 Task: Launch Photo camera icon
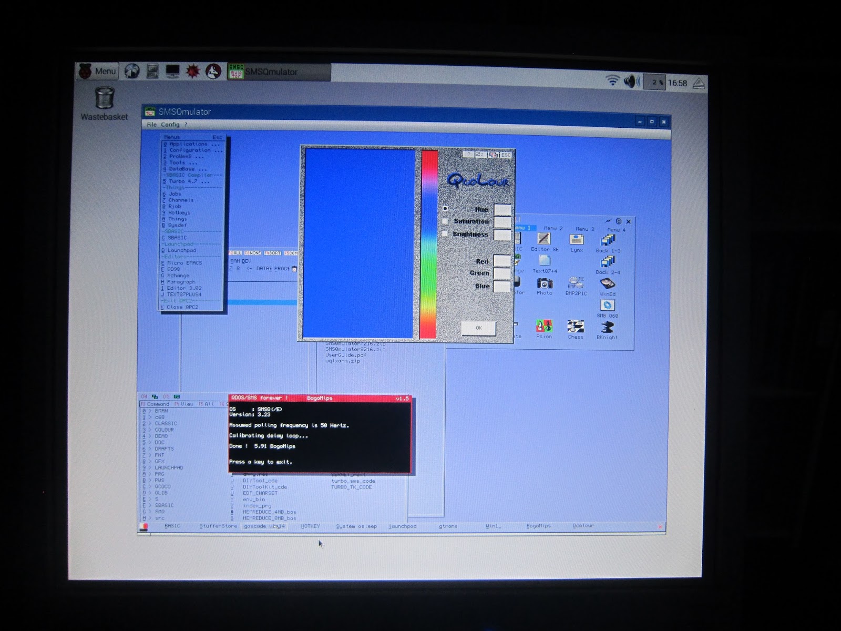click(545, 286)
